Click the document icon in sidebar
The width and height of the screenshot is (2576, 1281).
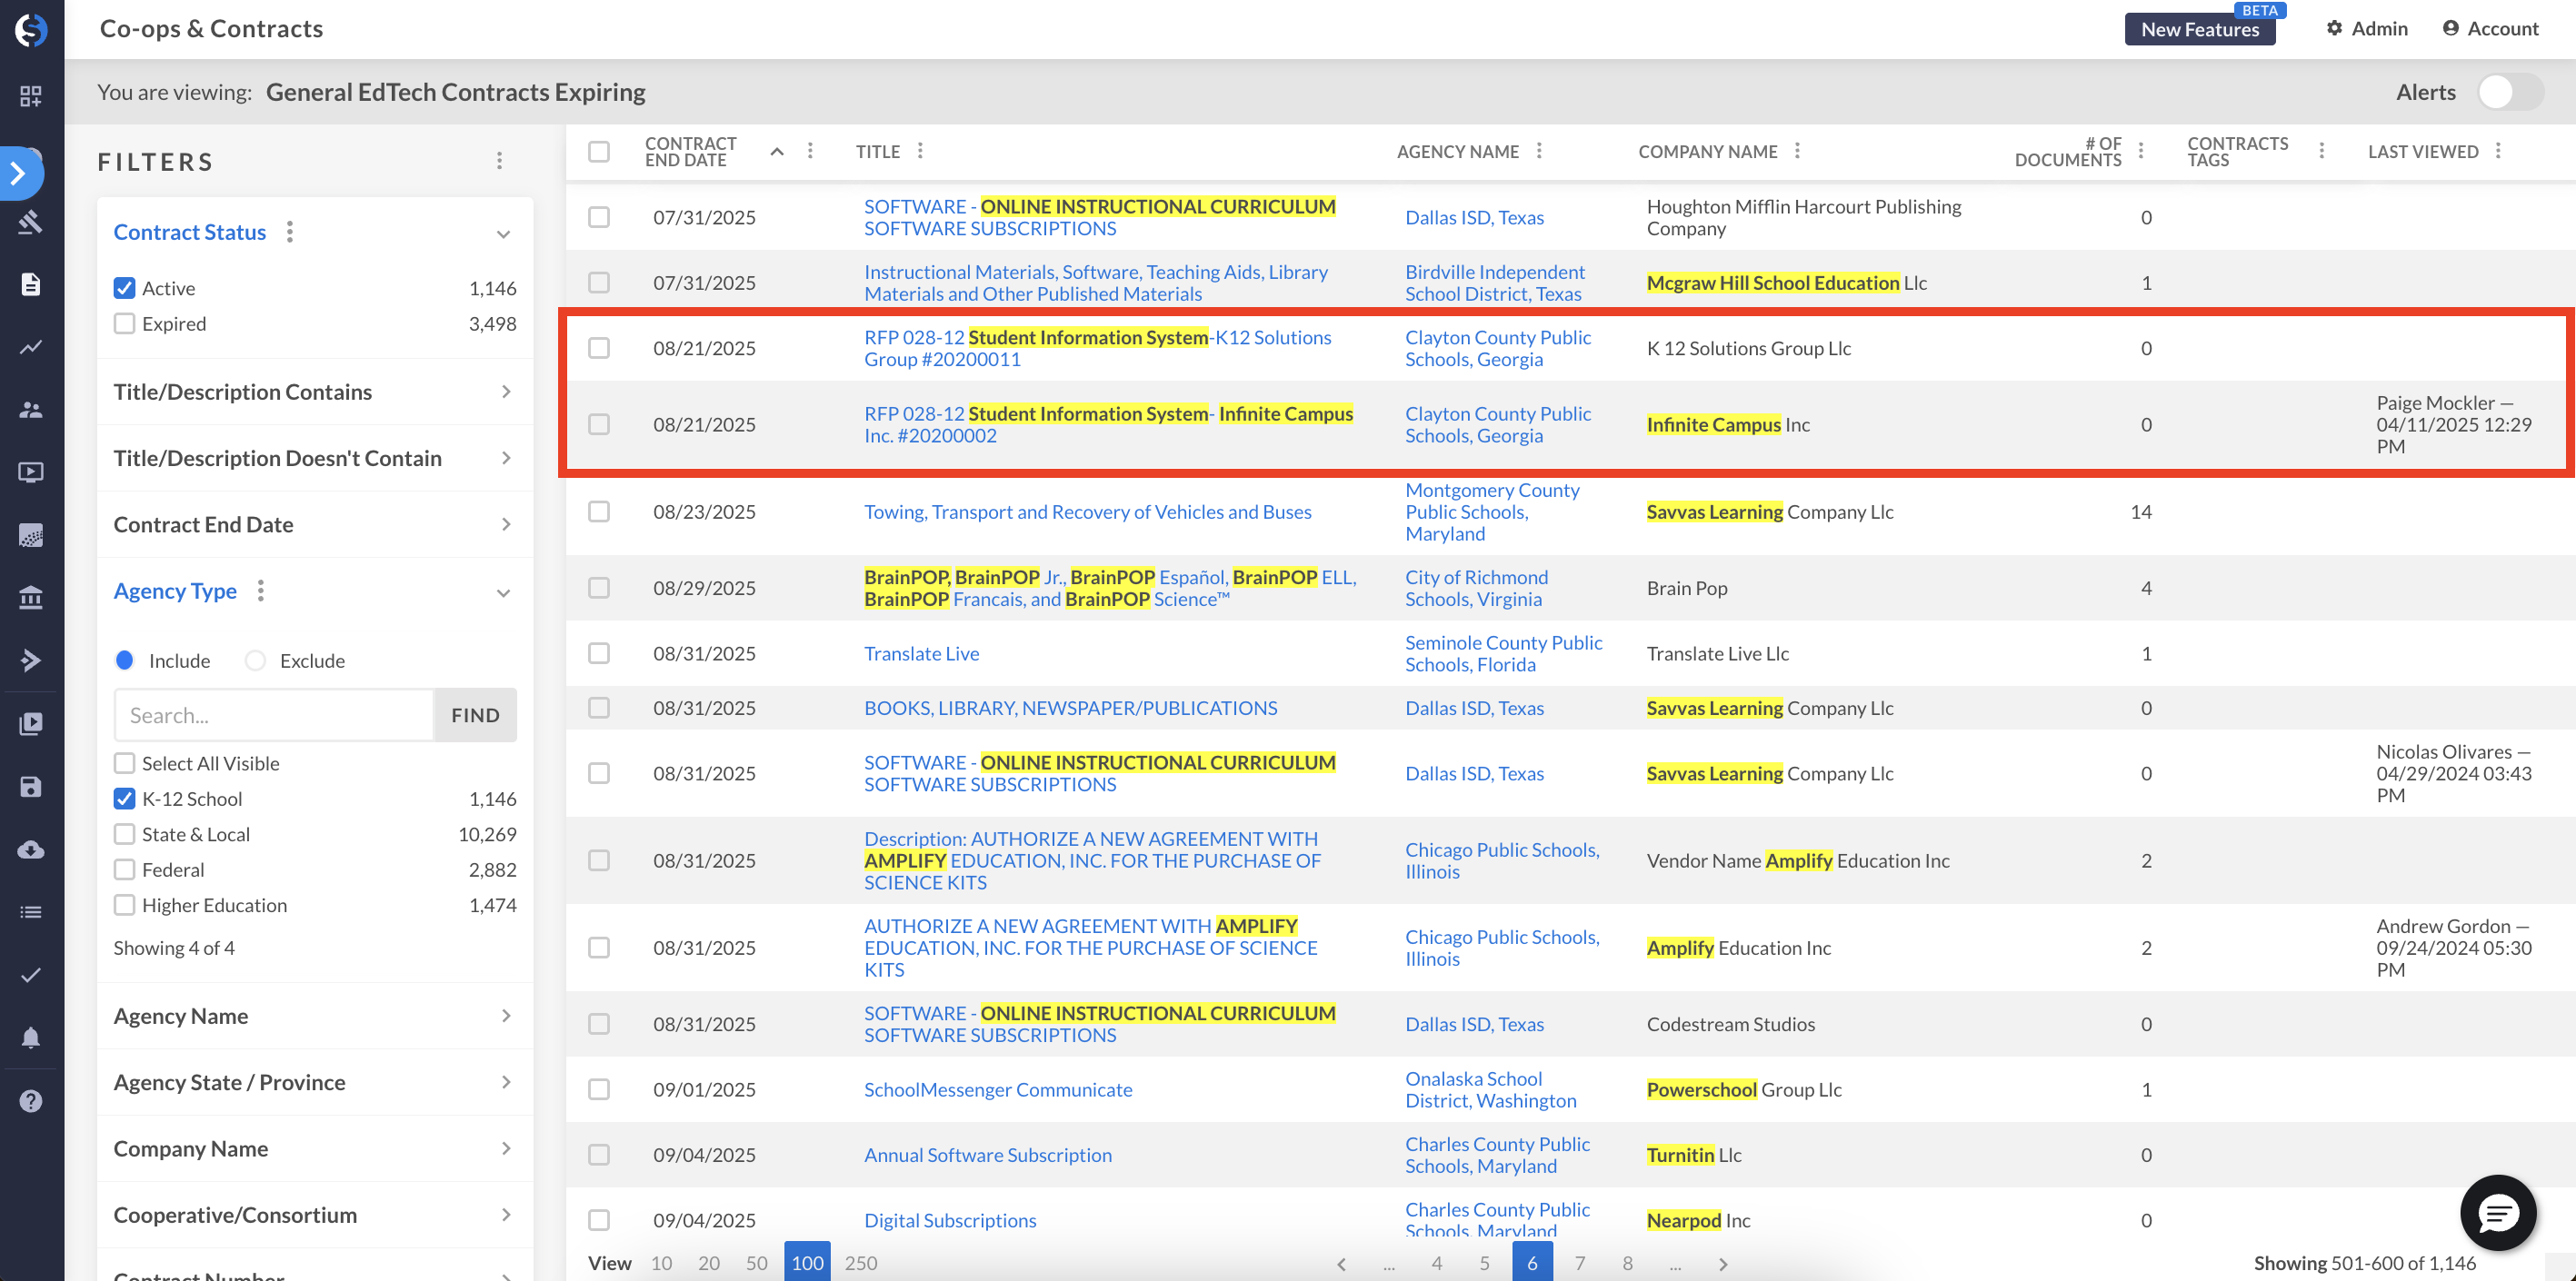click(30, 284)
